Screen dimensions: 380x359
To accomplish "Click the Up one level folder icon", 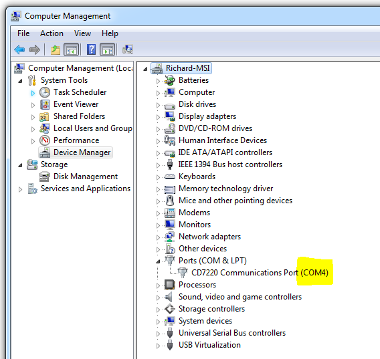I will pyautogui.click(x=56, y=50).
